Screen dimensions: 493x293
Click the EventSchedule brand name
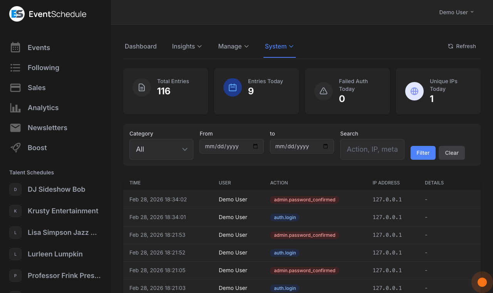58,14
